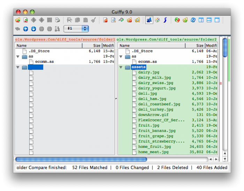Select deli_roastbeef.jpg file row
This screenshot has width=244, height=191.
[168, 104]
